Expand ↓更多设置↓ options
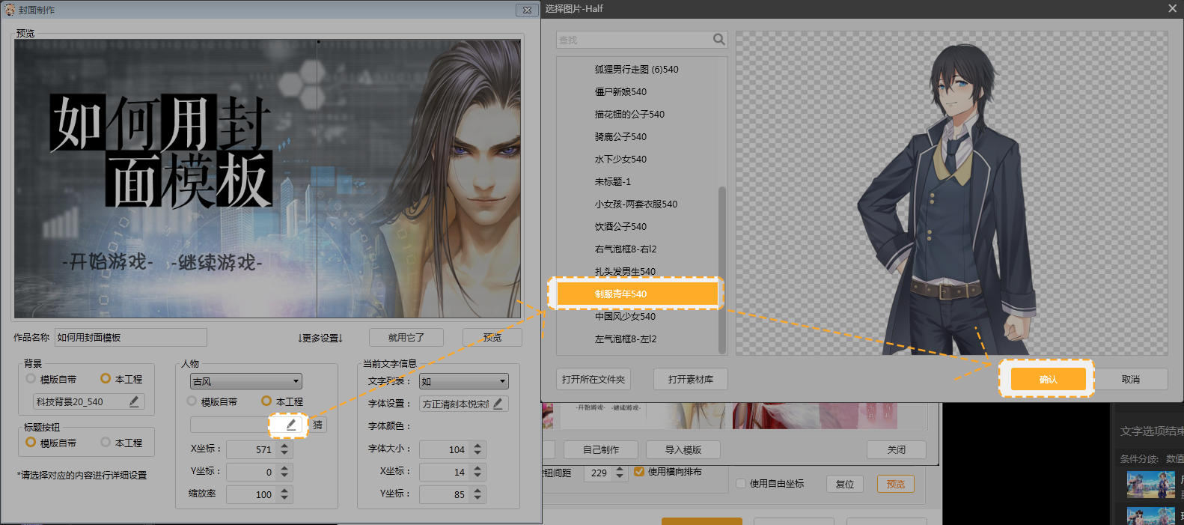 point(320,338)
